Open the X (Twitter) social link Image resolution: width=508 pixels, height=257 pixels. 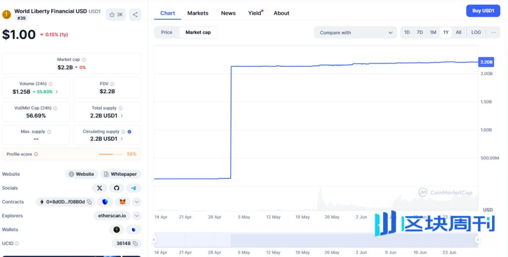point(99,188)
